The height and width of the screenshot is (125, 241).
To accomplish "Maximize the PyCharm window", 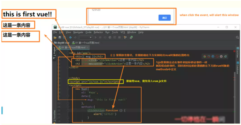I will [x=227, y=27].
